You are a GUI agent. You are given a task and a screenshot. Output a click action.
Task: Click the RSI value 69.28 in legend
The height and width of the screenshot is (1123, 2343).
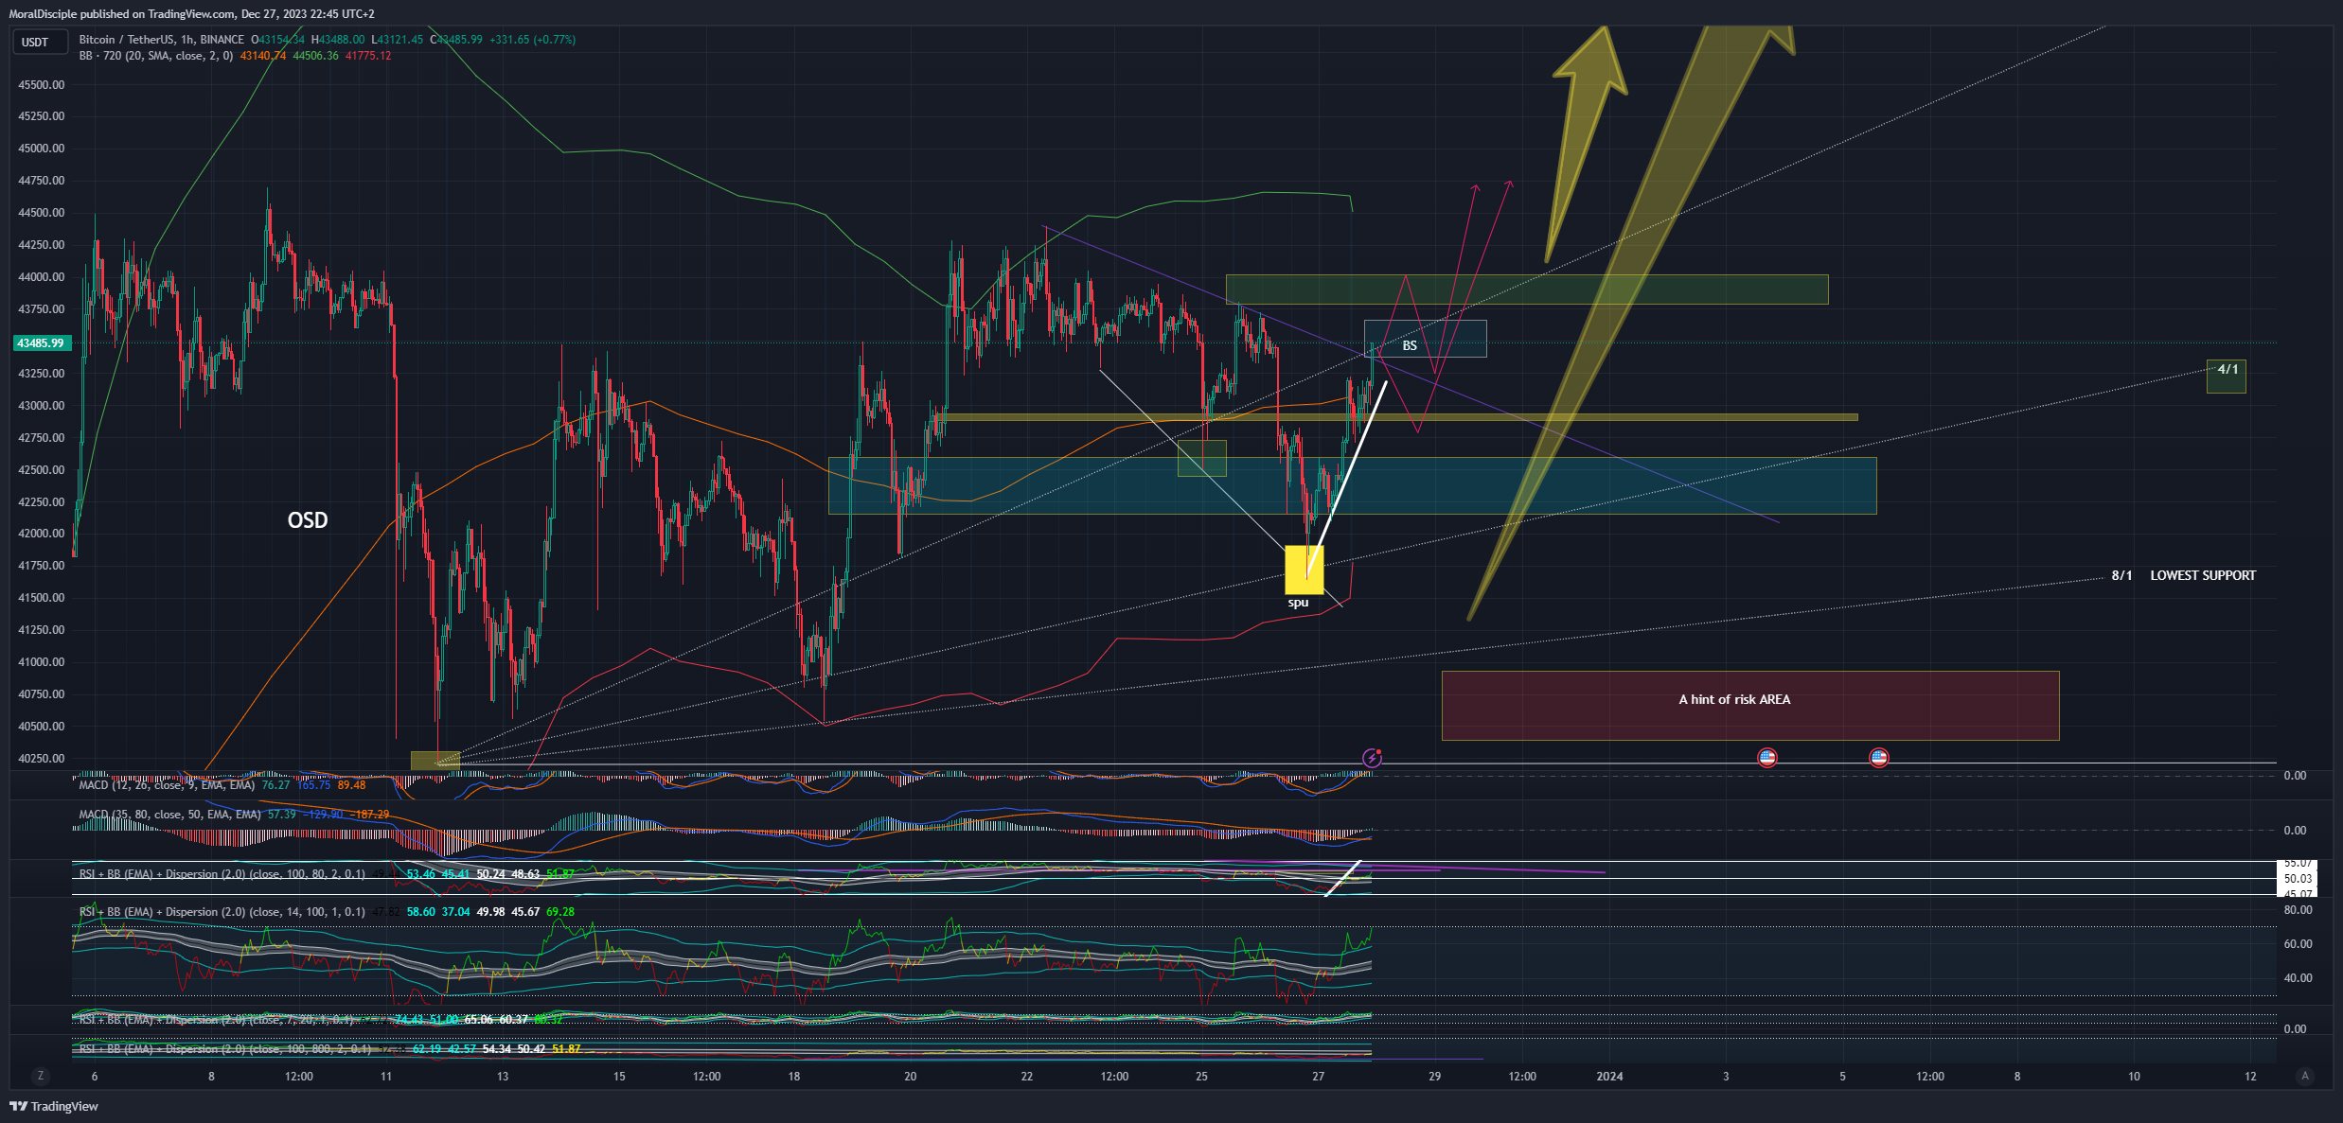[x=560, y=912]
